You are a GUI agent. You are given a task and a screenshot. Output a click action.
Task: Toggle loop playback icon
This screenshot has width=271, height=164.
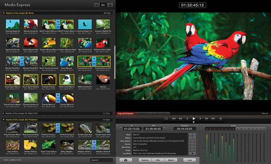coord(166,119)
